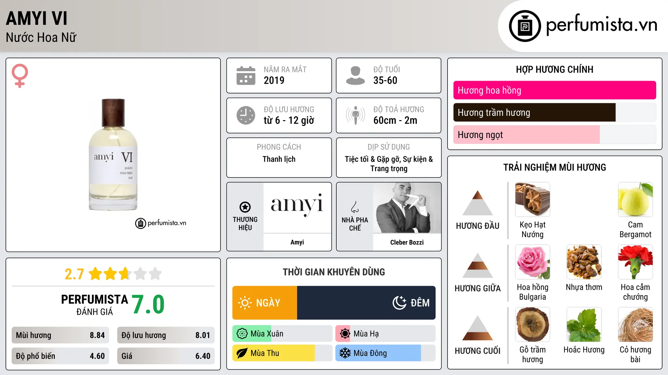668x375 pixels.
Task: Click the gold star rating row
Action: point(125,274)
